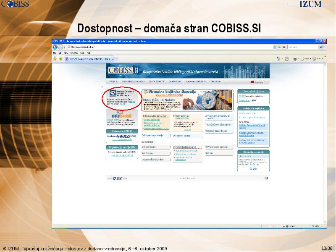Click the RSS feeds toolbar icon
Screen dimensions: 336x252
click(286, 59)
